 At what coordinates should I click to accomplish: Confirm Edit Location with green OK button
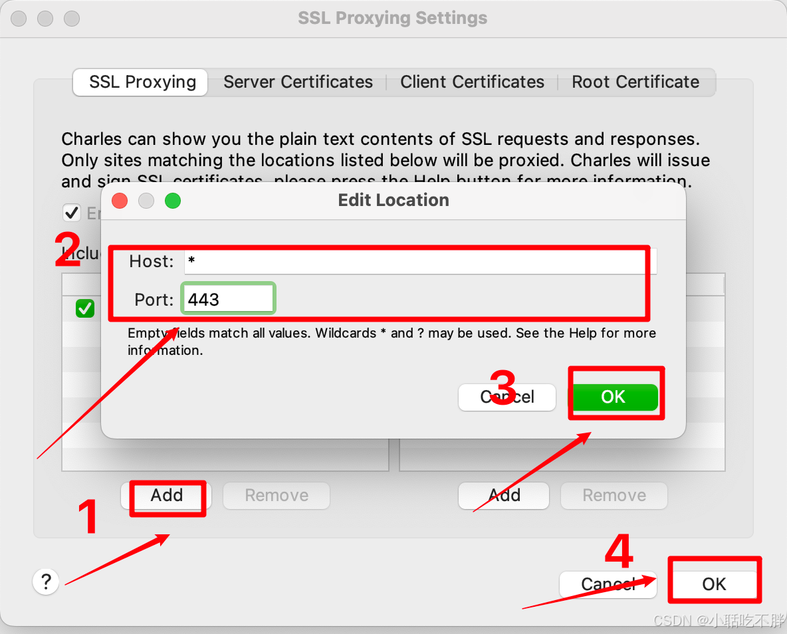tap(615, 397)
